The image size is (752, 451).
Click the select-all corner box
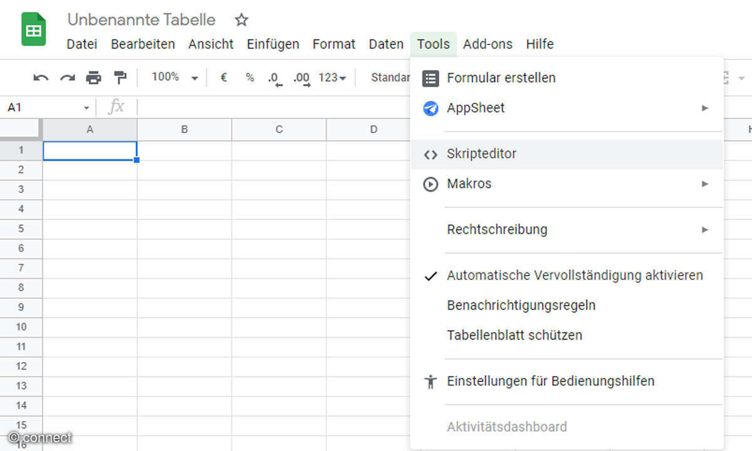point(21,130)
